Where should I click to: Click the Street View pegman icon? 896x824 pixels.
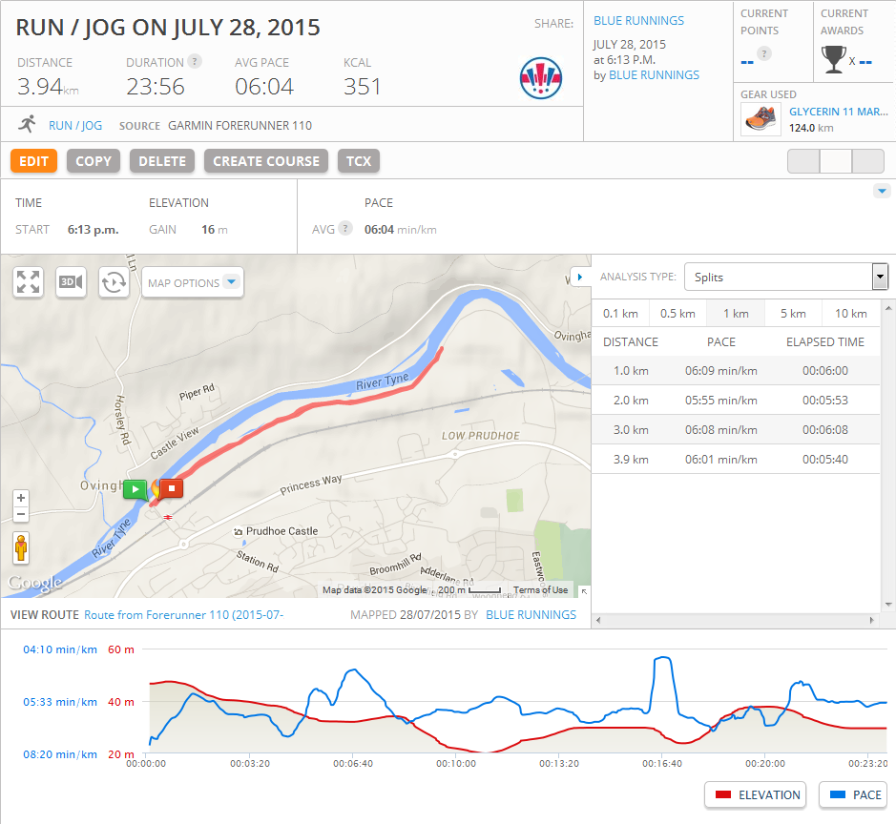click(21, 548)
